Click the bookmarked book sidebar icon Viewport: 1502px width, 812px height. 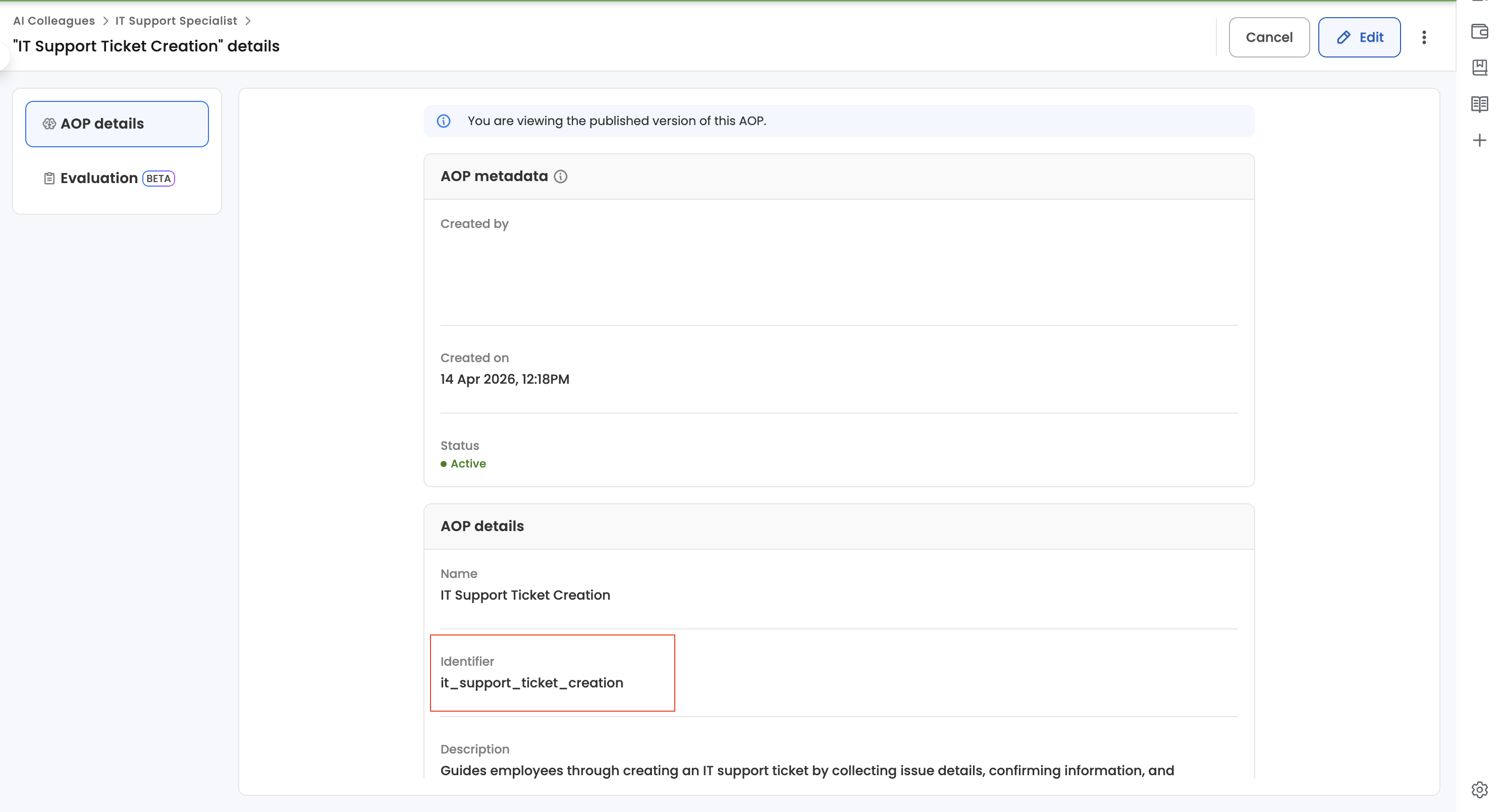pyautogui.click(x=1480, y=68)
